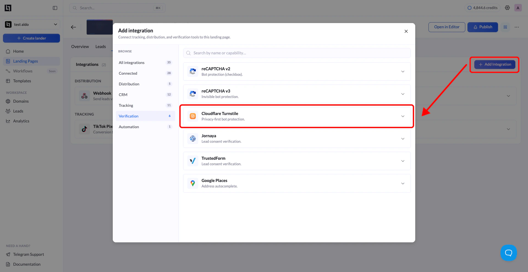Open the Documentation link
This screenshot has height=272, width=528.
tap(27, 264)
